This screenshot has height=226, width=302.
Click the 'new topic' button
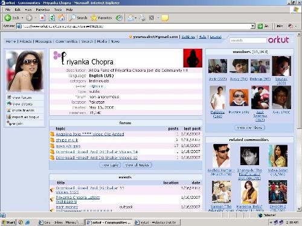click(110, 165)
